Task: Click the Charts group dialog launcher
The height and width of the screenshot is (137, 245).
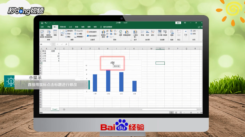Action: click(131, 40)
